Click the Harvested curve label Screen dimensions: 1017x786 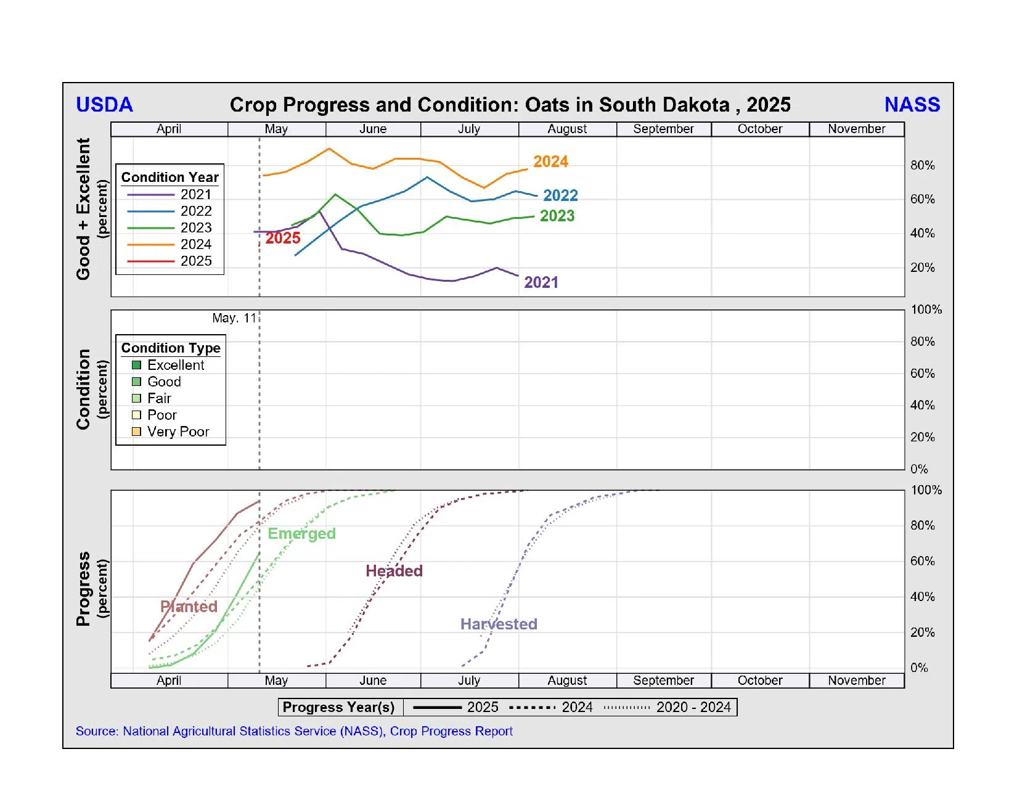click(x=499, y=624)
